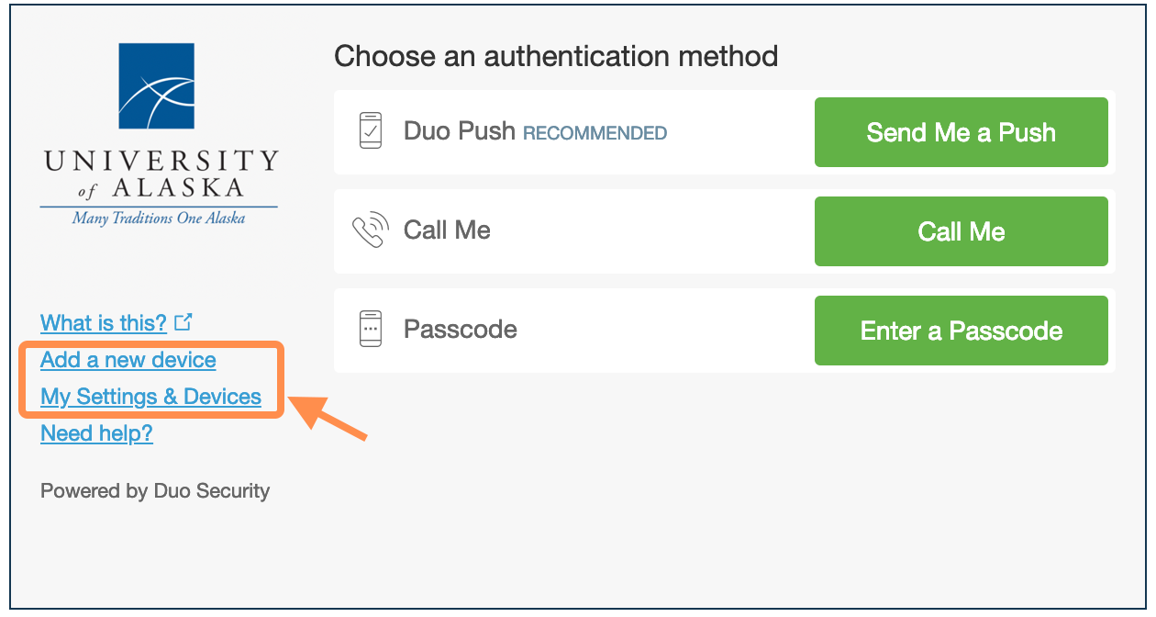
Task: Click the Duo Push phone checkmark icon
Action: (x=370, y=131)
